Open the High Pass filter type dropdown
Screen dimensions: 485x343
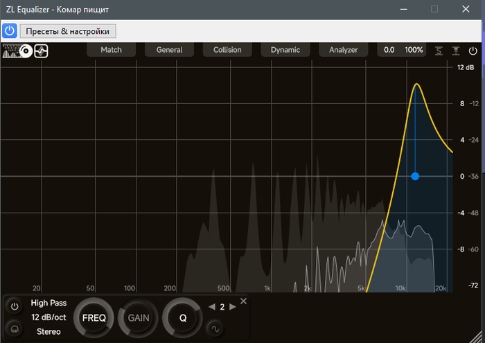point(48,303)
